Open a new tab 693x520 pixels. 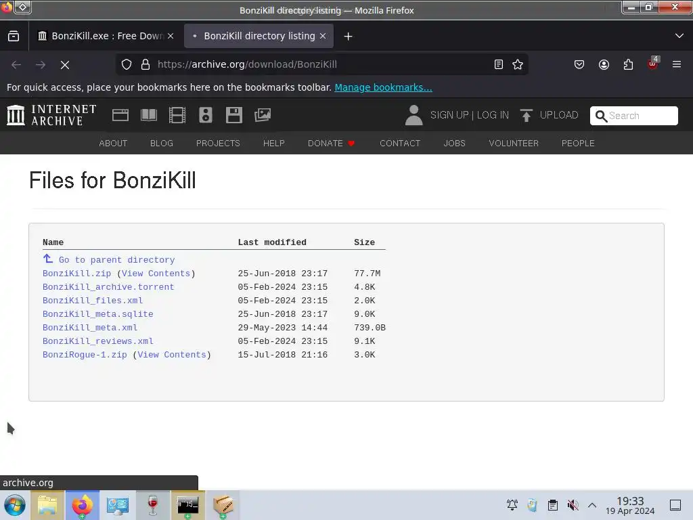[x=348, y=37]
